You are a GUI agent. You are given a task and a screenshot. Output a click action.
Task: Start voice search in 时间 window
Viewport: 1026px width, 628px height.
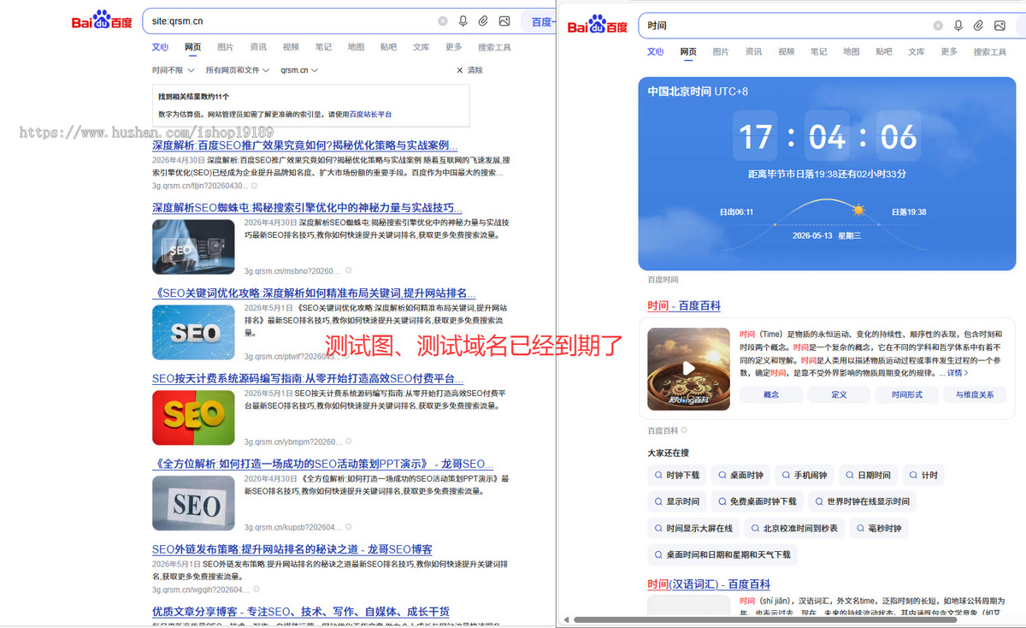[x=958, y=26]
